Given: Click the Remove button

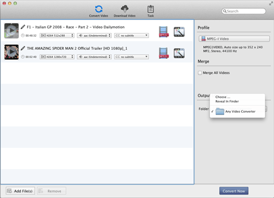Looking at the screenshot, I should [x=52, y=191].
